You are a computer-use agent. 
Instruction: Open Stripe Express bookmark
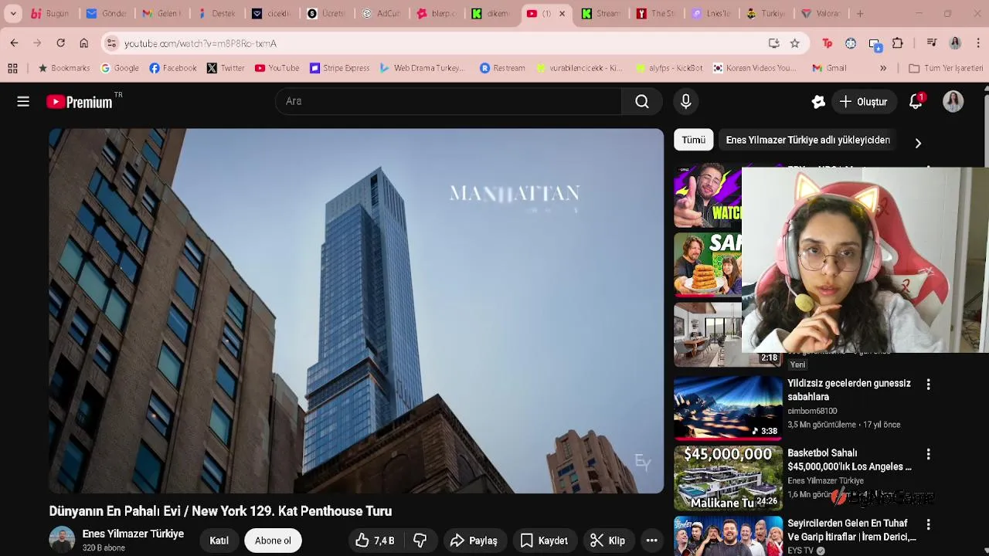click(340, 68)
